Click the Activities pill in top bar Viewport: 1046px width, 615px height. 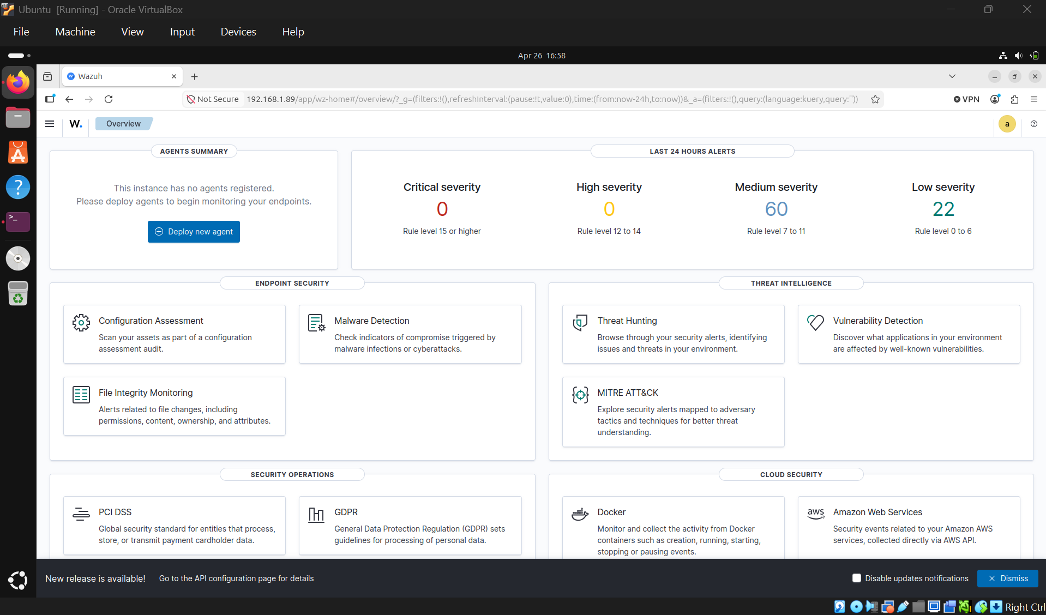19,56
